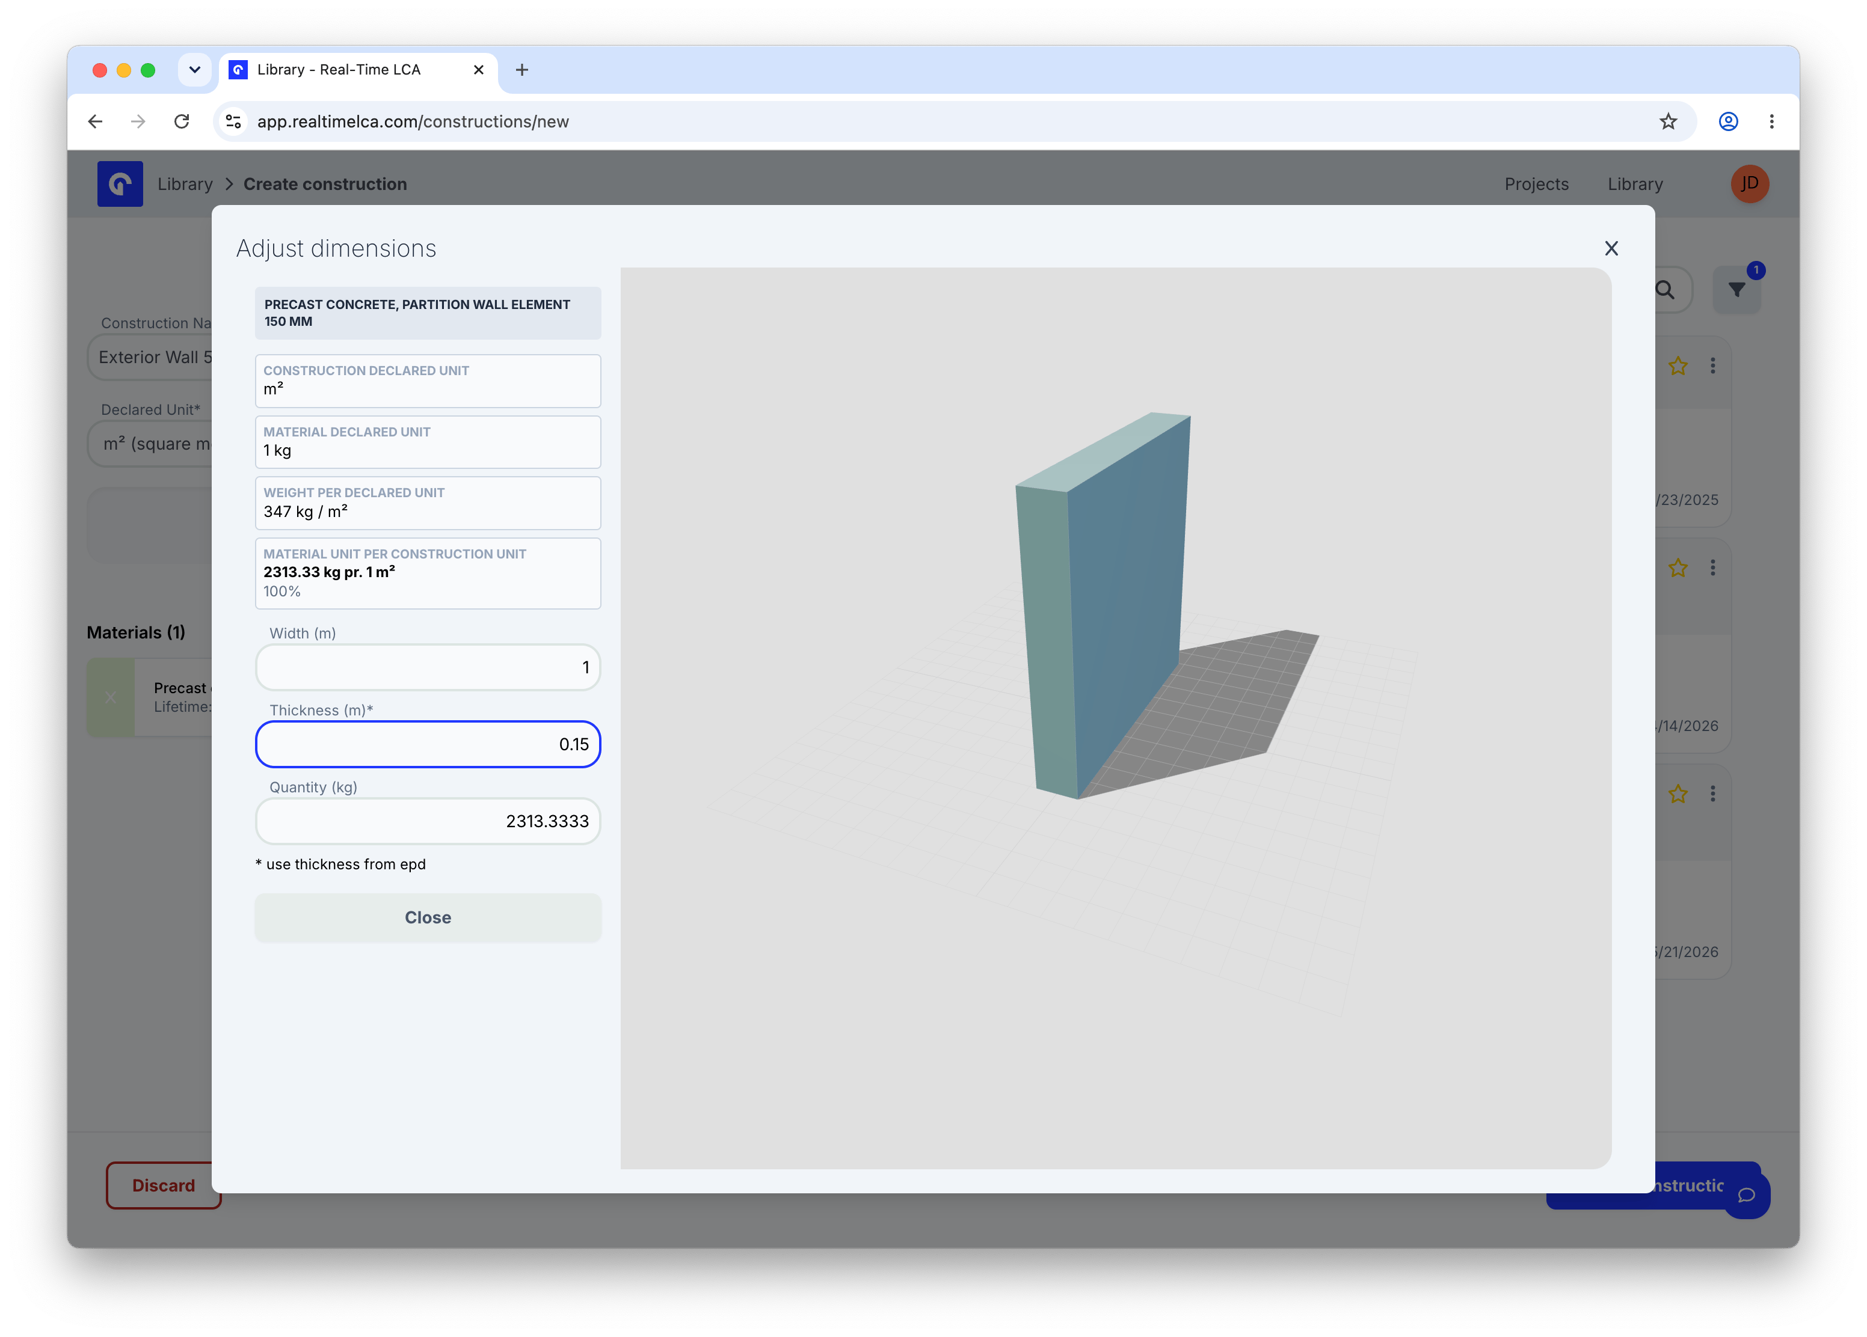Close the Adjust dimensions dialog with X
This screenshot has height=1337, width=1867.
[x=1611, y=248]
